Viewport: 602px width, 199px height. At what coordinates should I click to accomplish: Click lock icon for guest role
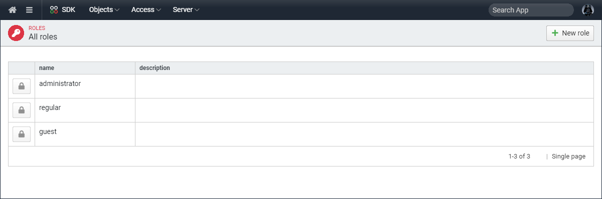coord(22,134)
